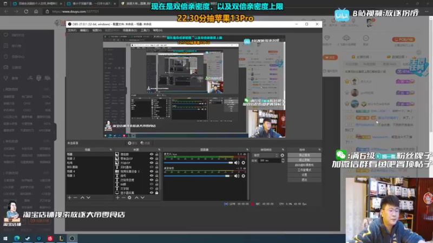
Task: Move the selected source down in the Sources list
Action: click(x=142, y=198)
